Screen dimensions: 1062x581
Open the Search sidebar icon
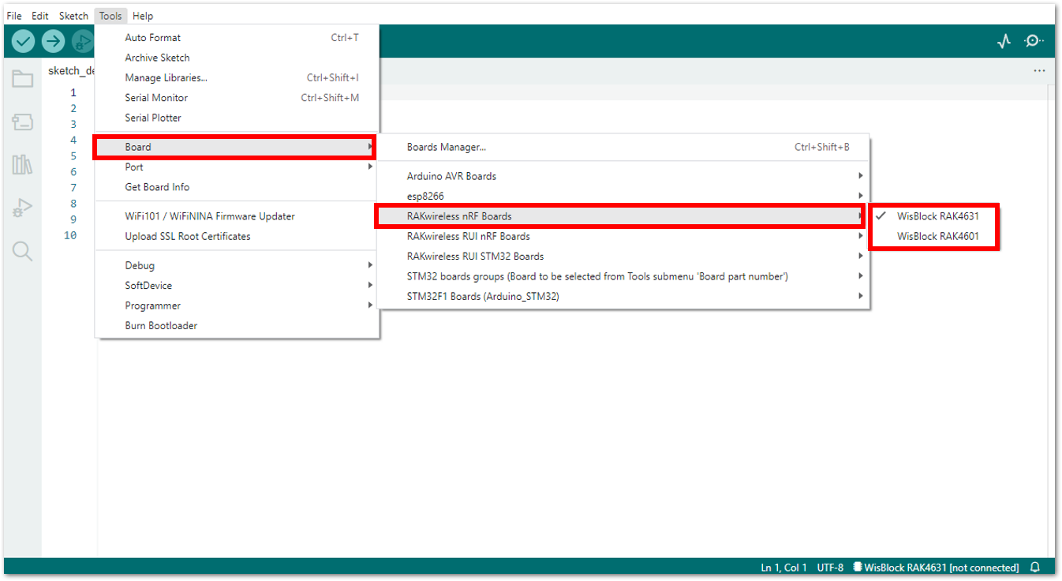[x=22, y=252]
